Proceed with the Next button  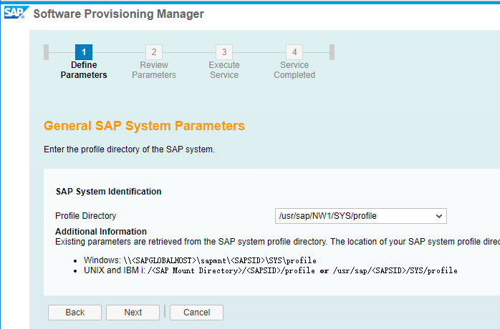pos(133,313)
